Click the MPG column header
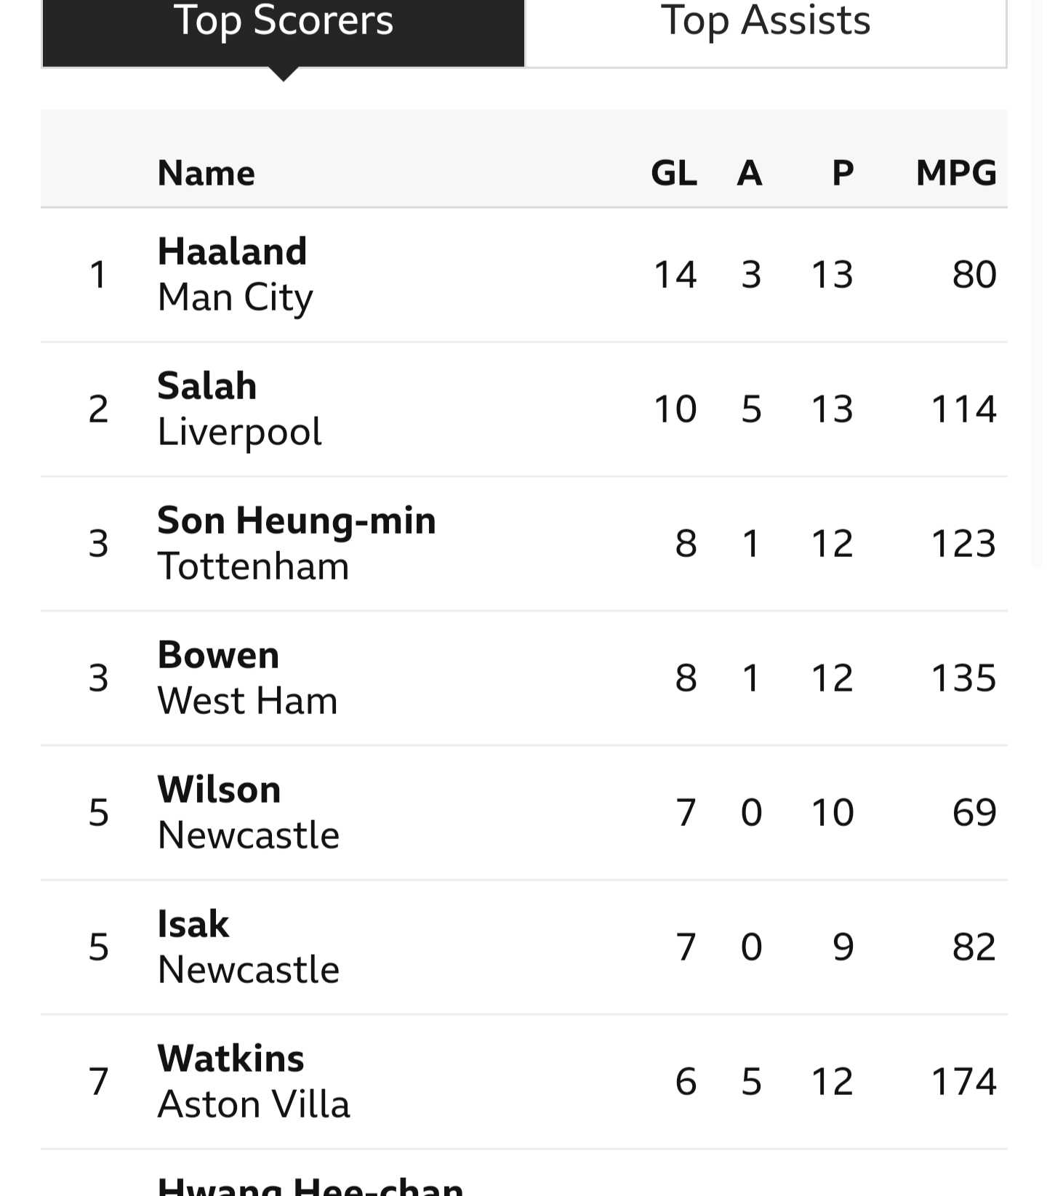 (x=956, y=173)
